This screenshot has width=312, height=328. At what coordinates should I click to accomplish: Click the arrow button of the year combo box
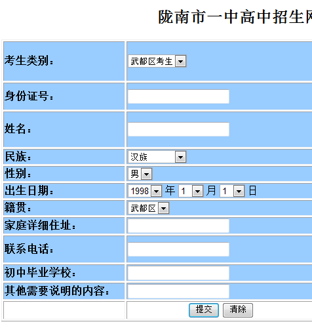pyautogui.click(x=156, y=191)
